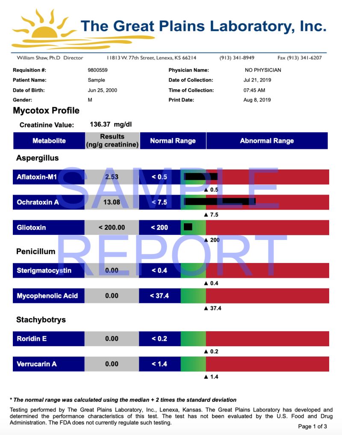Click the black result bar for Aflatoxin-M1
Screen dimensions: 342x435
coord(200,177)
